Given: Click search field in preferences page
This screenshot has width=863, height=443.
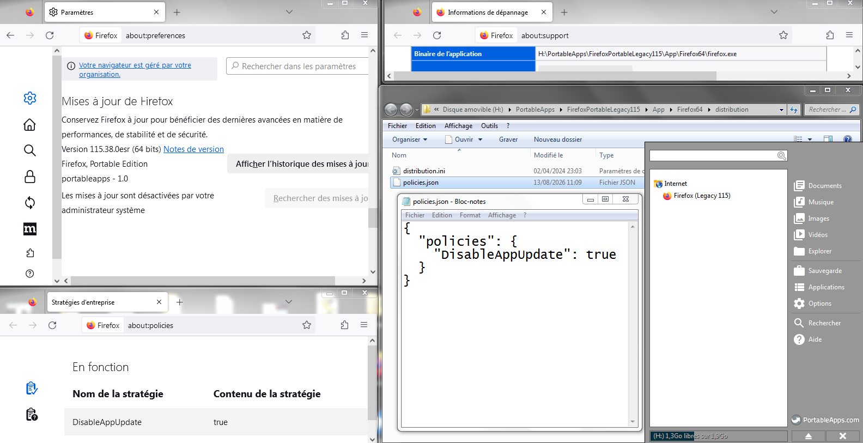Looking at the screenshot, I should coord(298,66).
